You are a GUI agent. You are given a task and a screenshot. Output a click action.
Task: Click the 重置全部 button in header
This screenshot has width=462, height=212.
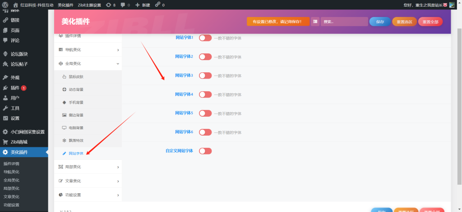430,22
